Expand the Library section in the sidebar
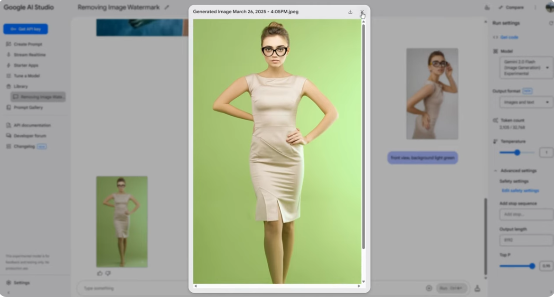Screen dimensions: 554x297 (20, 86)
